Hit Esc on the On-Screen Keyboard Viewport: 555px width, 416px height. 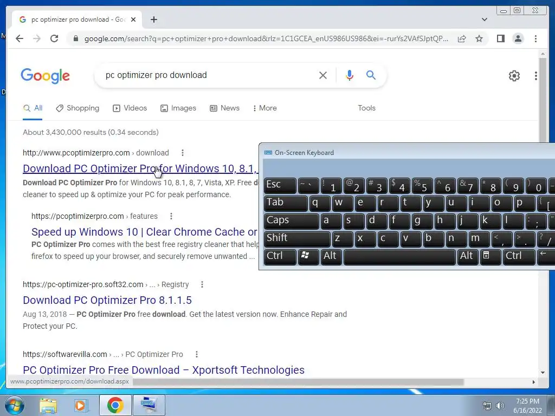pos(280,185)
